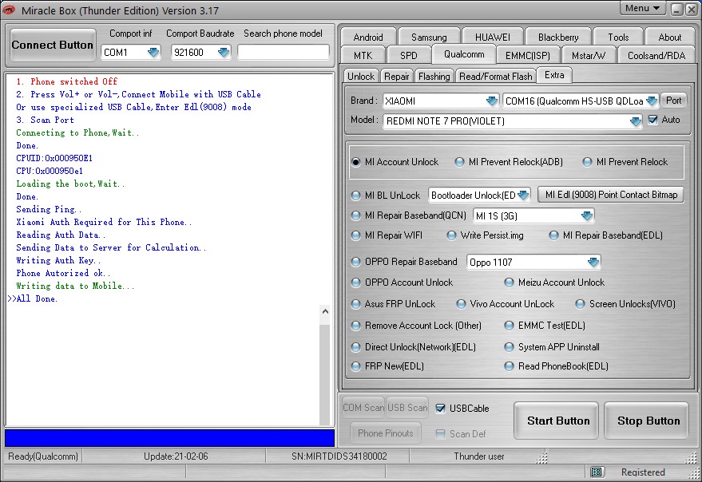The width and height of the screenshot is (702, 482).
Task: Select Read PhoneBook(EDL) option
Action: pyautogui.click(x=509, y=366)
